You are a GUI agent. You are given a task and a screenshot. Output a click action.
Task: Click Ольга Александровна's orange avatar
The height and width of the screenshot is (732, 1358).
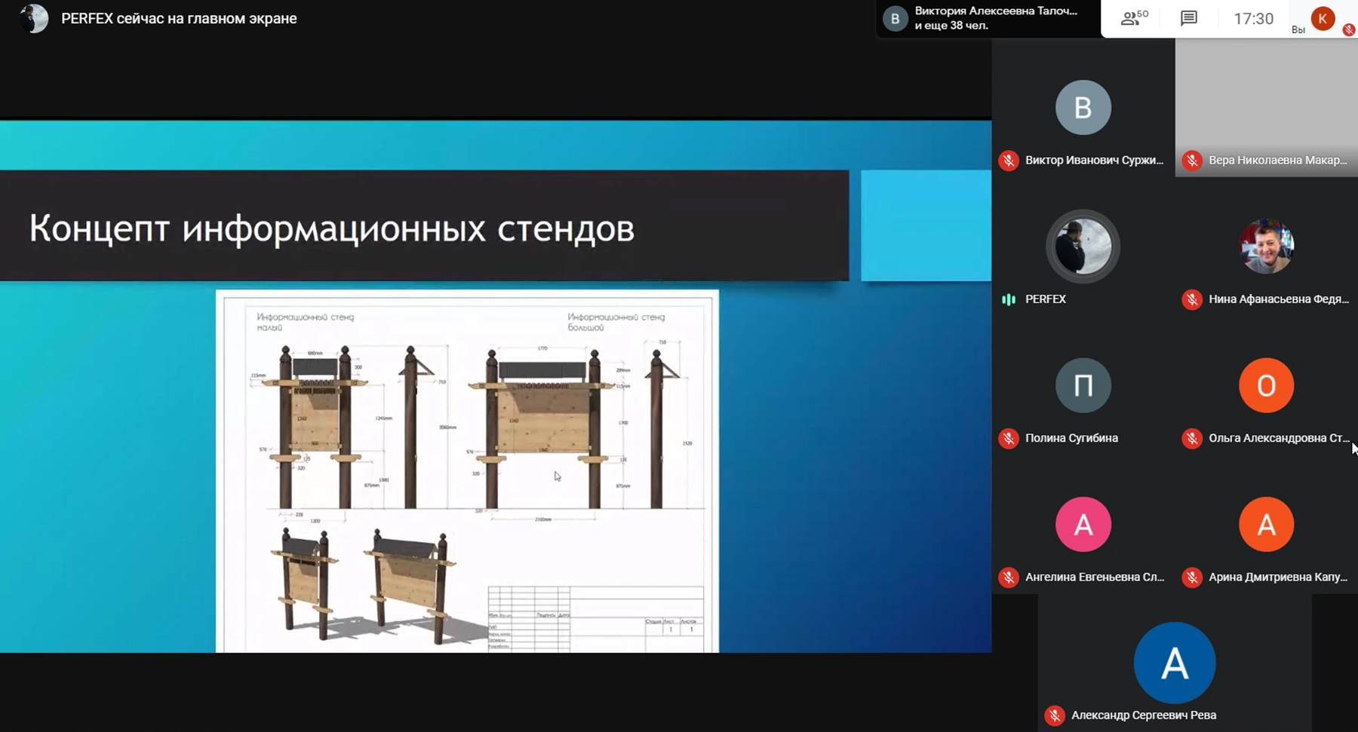pos(1266,385)
